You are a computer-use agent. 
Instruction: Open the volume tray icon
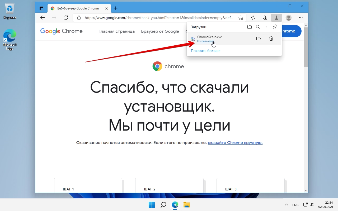coord(312,205)
